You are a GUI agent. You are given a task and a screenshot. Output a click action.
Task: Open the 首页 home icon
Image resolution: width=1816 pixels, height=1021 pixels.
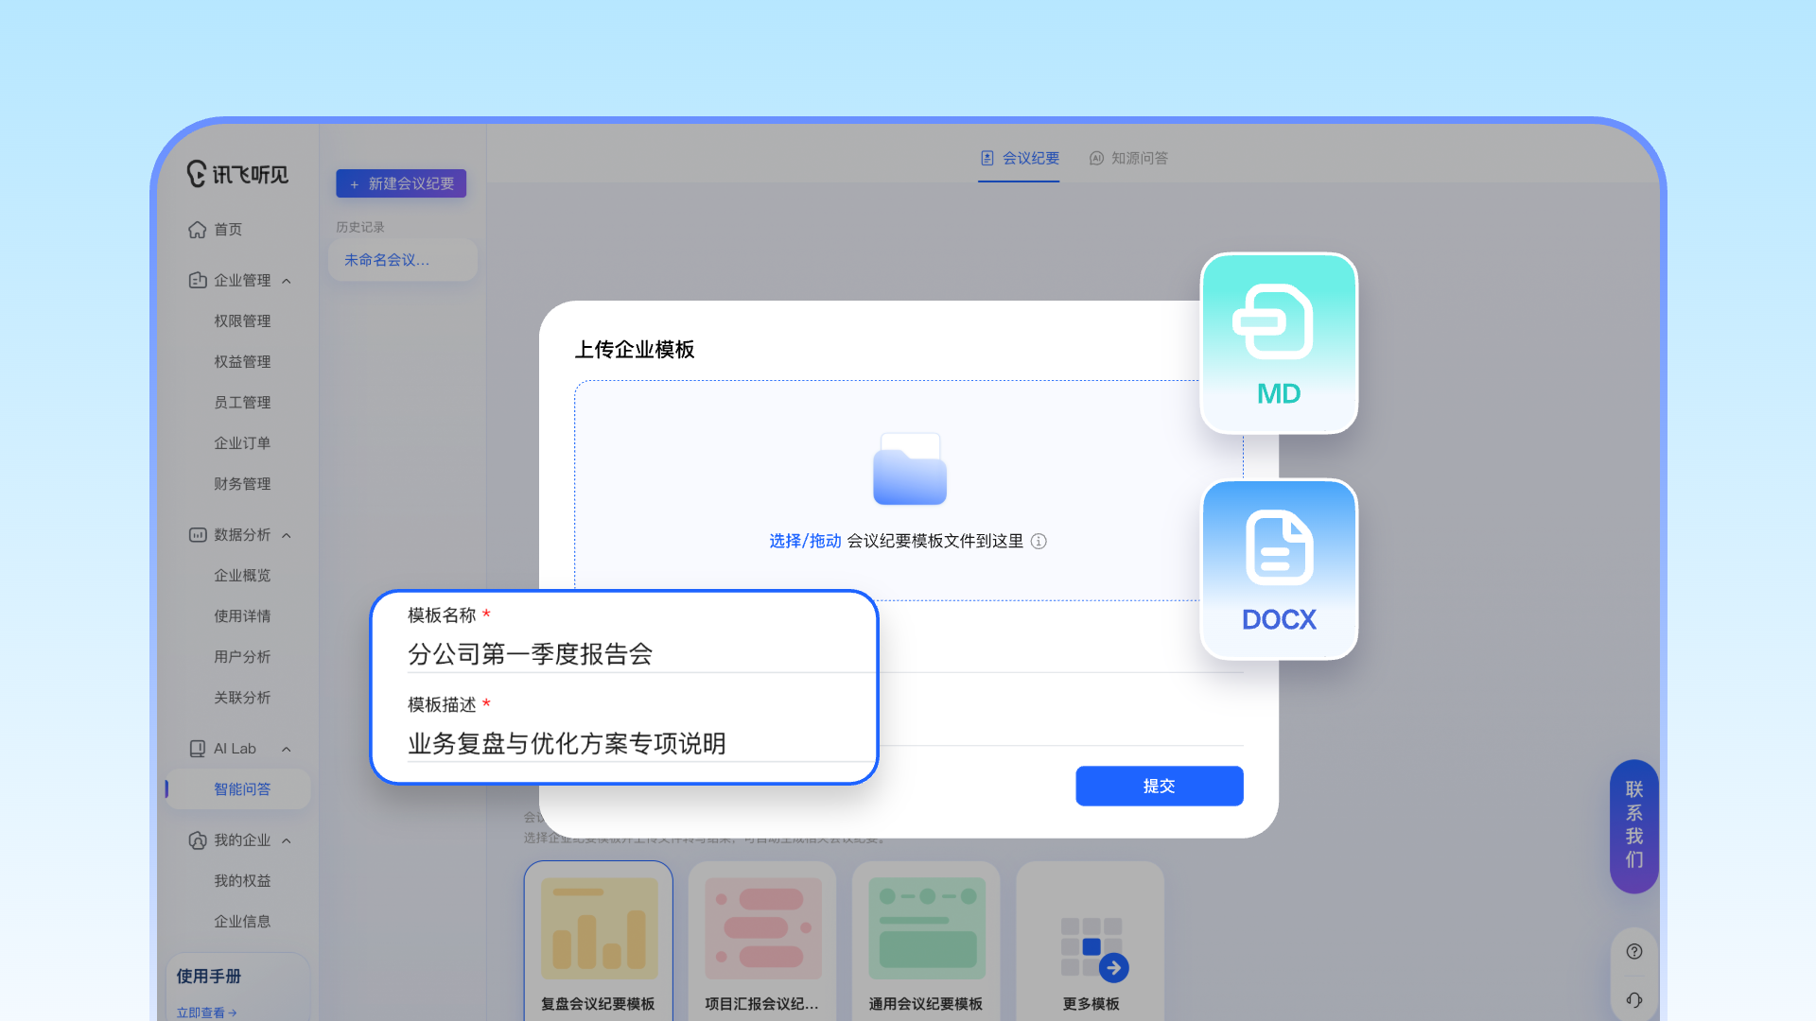click(197, 230)
